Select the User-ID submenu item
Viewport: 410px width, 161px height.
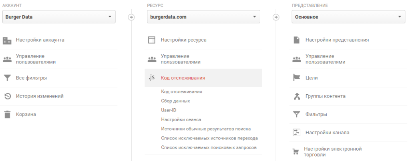169,110
